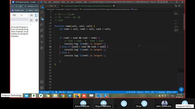Toggle the bottom panel layout icon in title bar
The image size is (195, 109).
161,2
